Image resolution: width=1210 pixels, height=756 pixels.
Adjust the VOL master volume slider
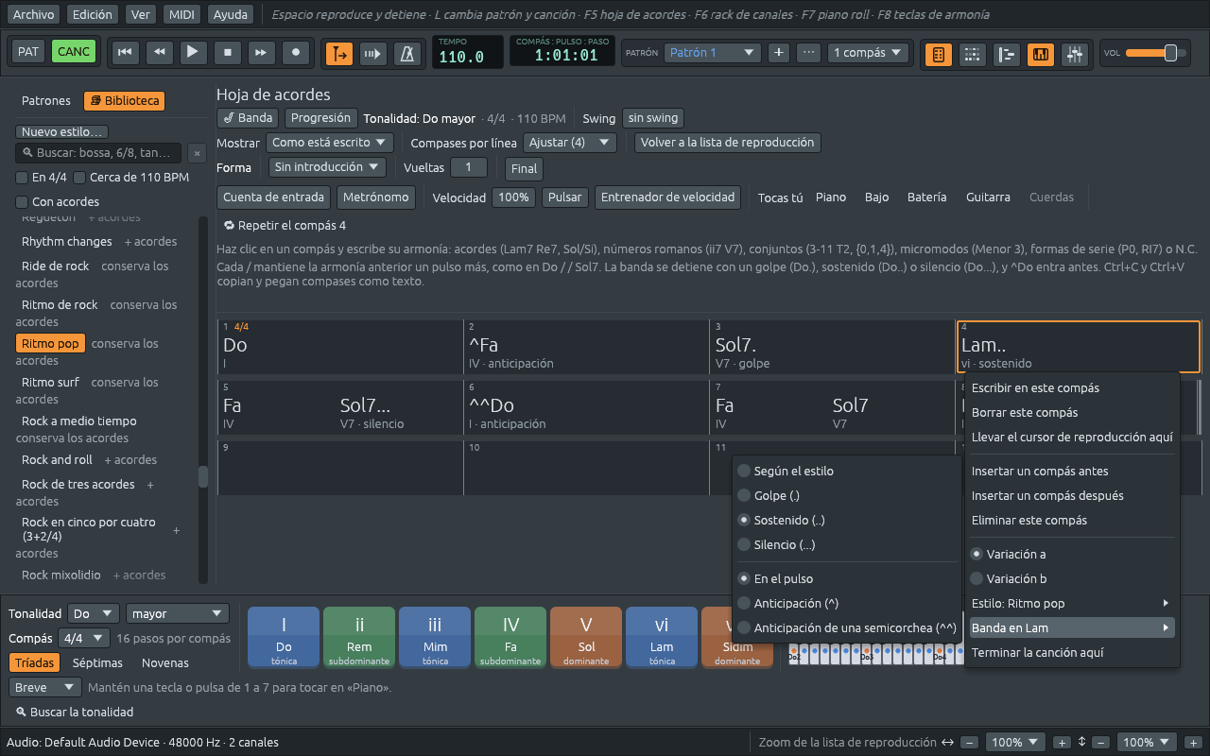pos(1155,53)
